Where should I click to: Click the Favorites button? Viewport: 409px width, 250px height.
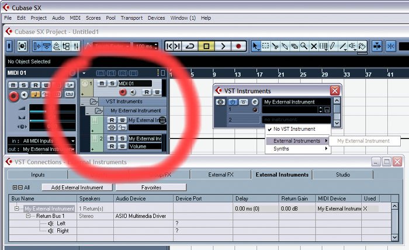(x=151, y=187)
